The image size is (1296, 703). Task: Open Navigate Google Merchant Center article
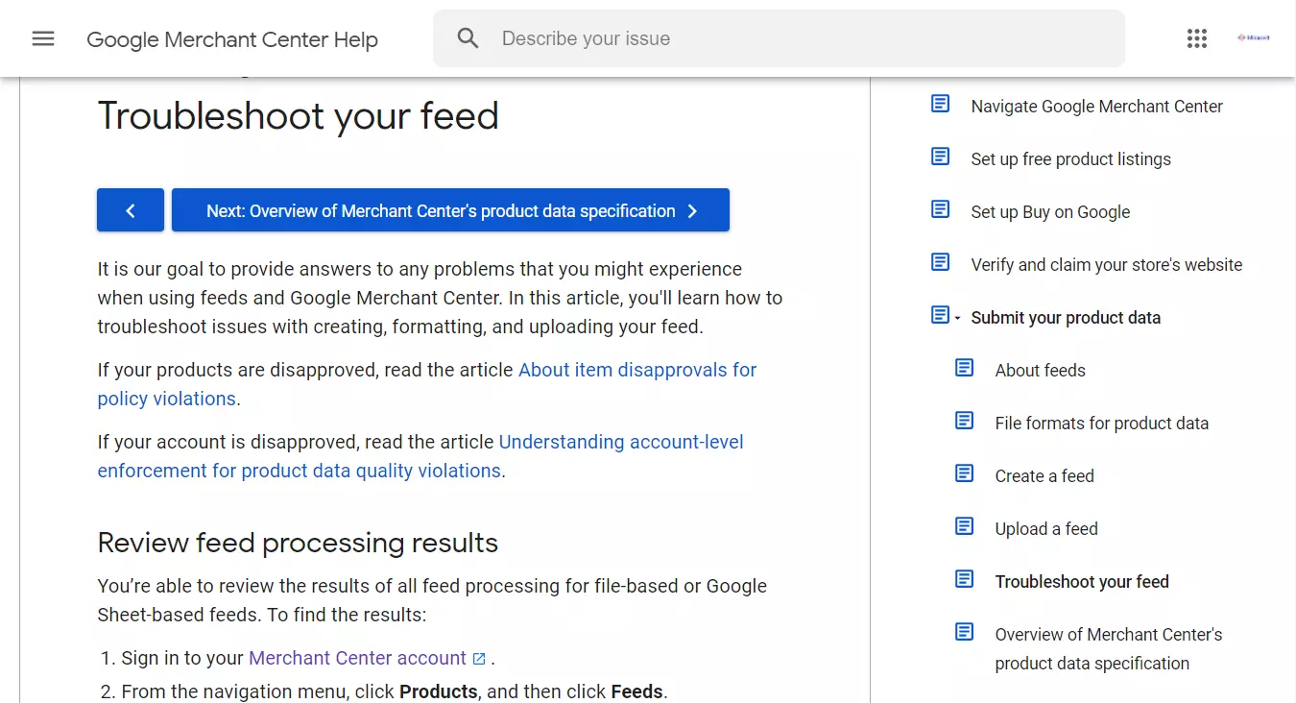pyautogui.click(x=1096, y=107)
